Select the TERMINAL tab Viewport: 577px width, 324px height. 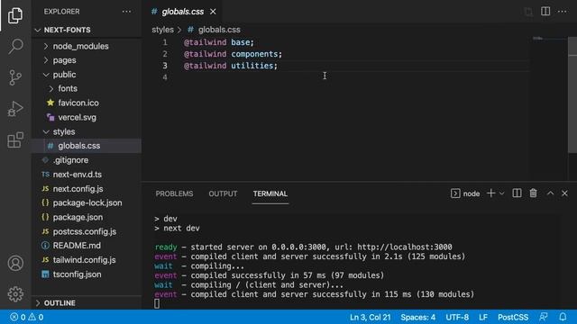pyautogui.click(x=270, y=193)
